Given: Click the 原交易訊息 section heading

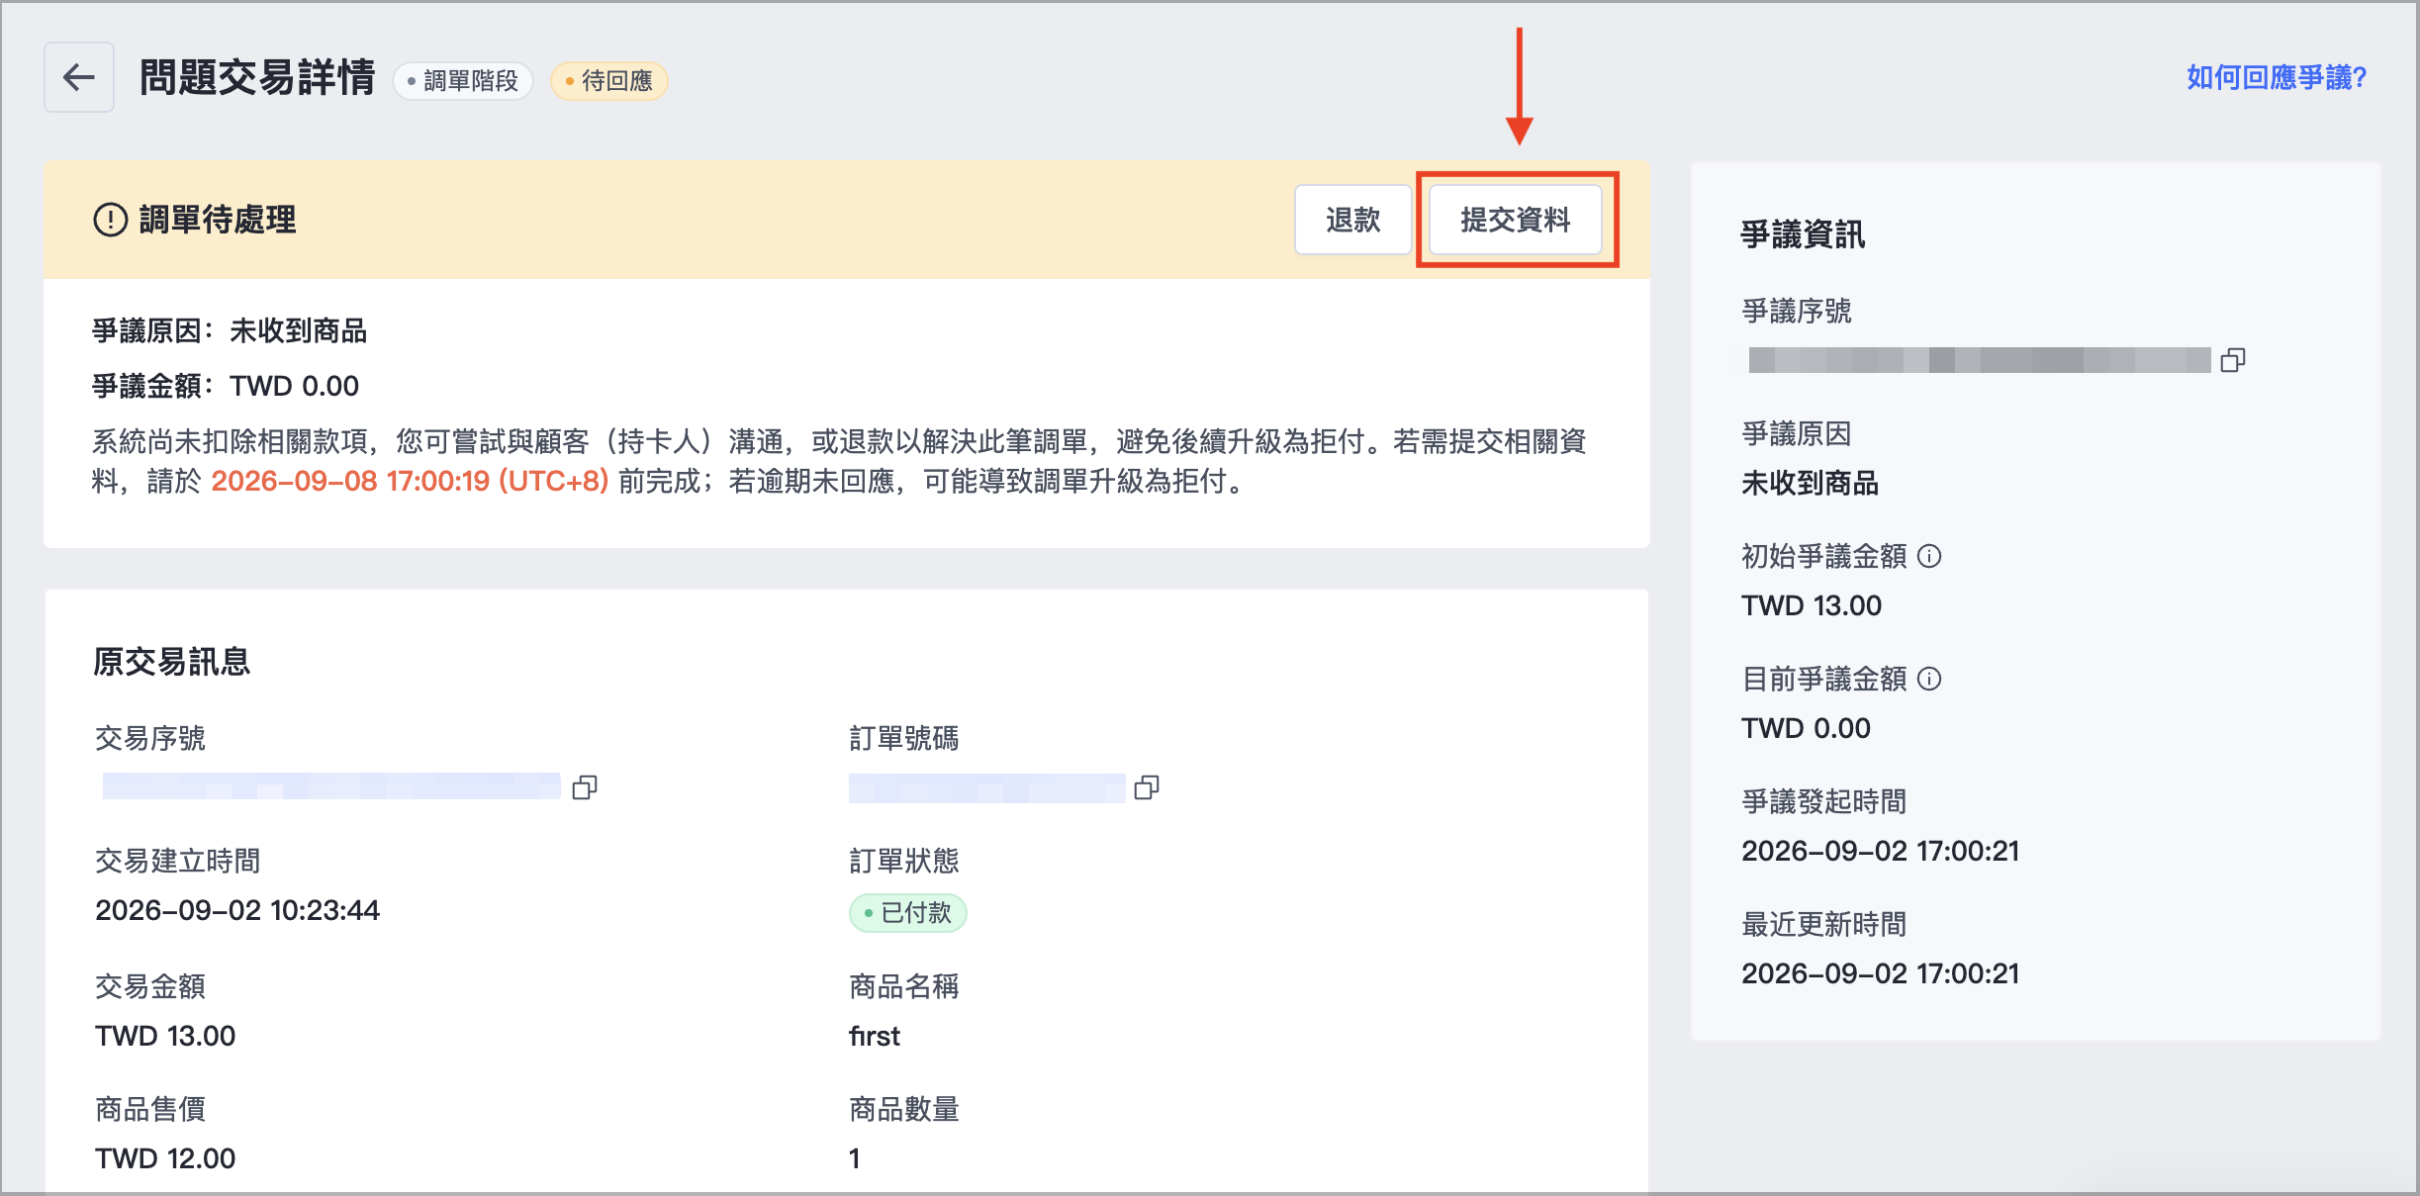Looking at the screenshot, I should coord(172,662).
